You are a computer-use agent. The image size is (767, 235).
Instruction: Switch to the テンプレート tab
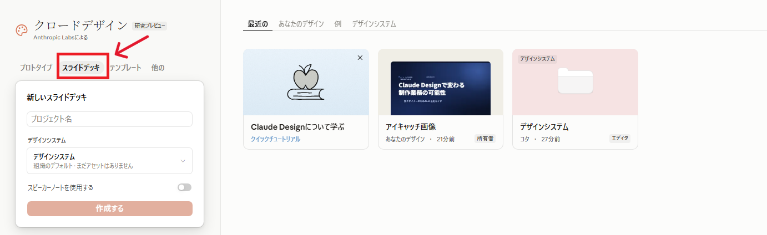tap(125, 68)
